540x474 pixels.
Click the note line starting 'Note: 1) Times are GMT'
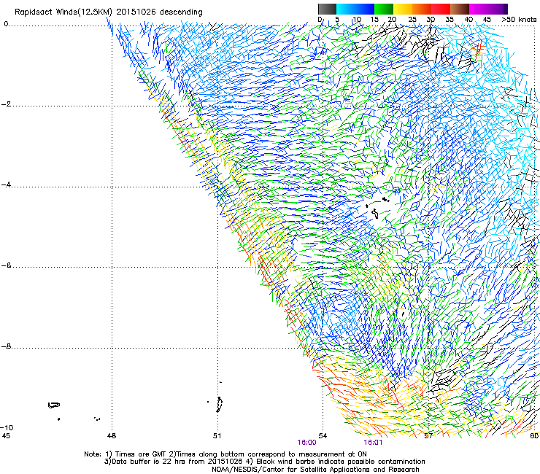(x=225, y=454)
